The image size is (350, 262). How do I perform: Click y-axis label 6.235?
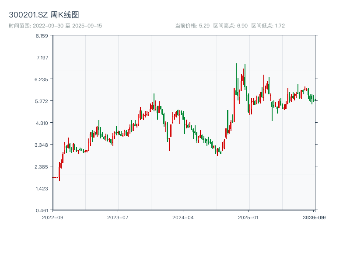41,79
